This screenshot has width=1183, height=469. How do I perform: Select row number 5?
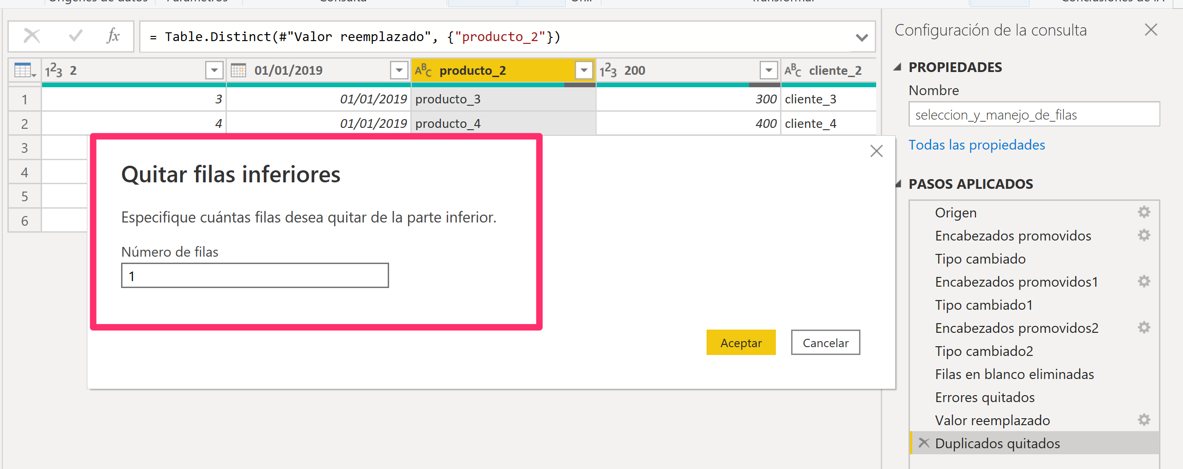click(24, 196)
